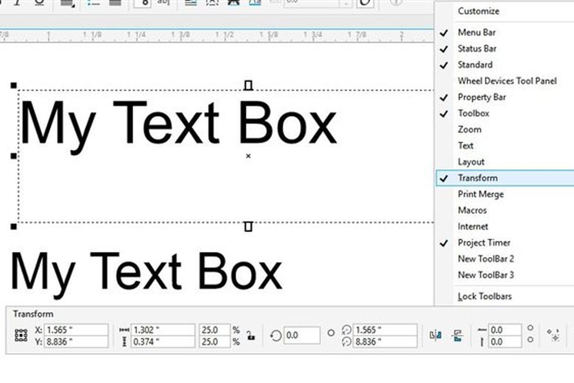Uncheck Project Timer in the toolbar list
This screenshot has height=383, width=574.
484,243
